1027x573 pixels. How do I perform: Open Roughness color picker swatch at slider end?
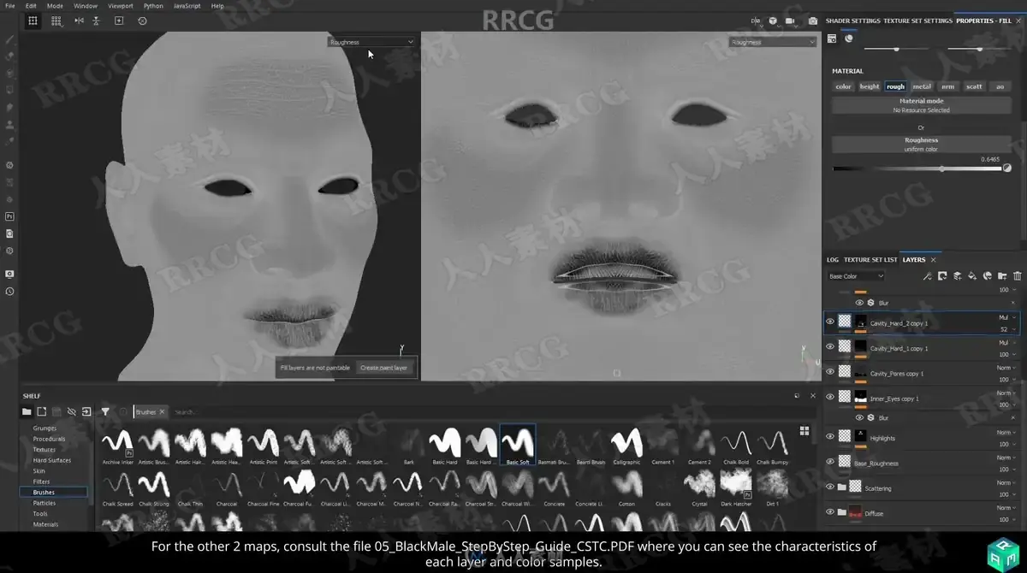coord(1007,168)
